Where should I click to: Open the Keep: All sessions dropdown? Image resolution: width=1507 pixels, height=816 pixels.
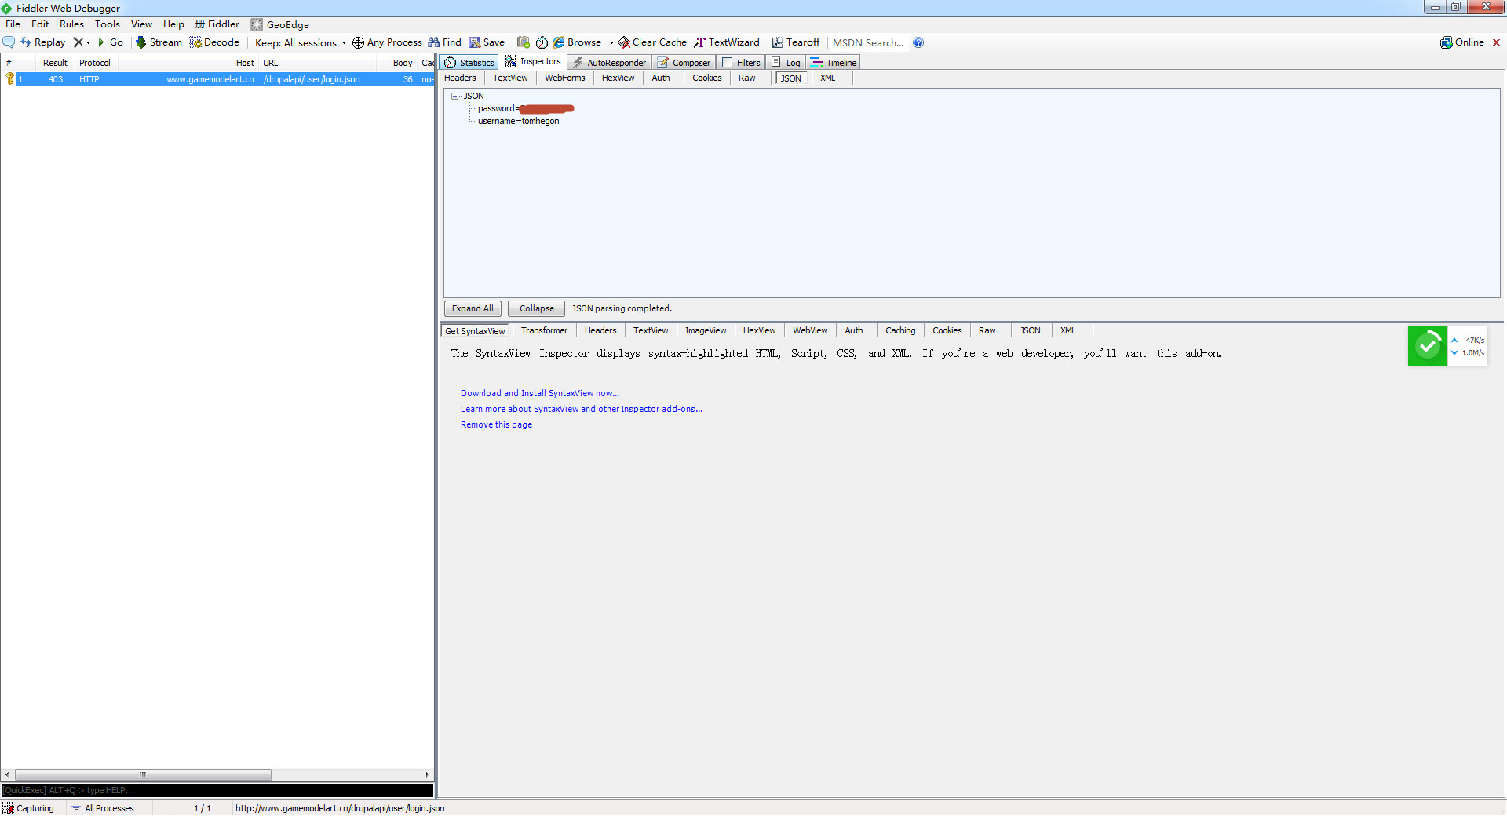[301, 43]
